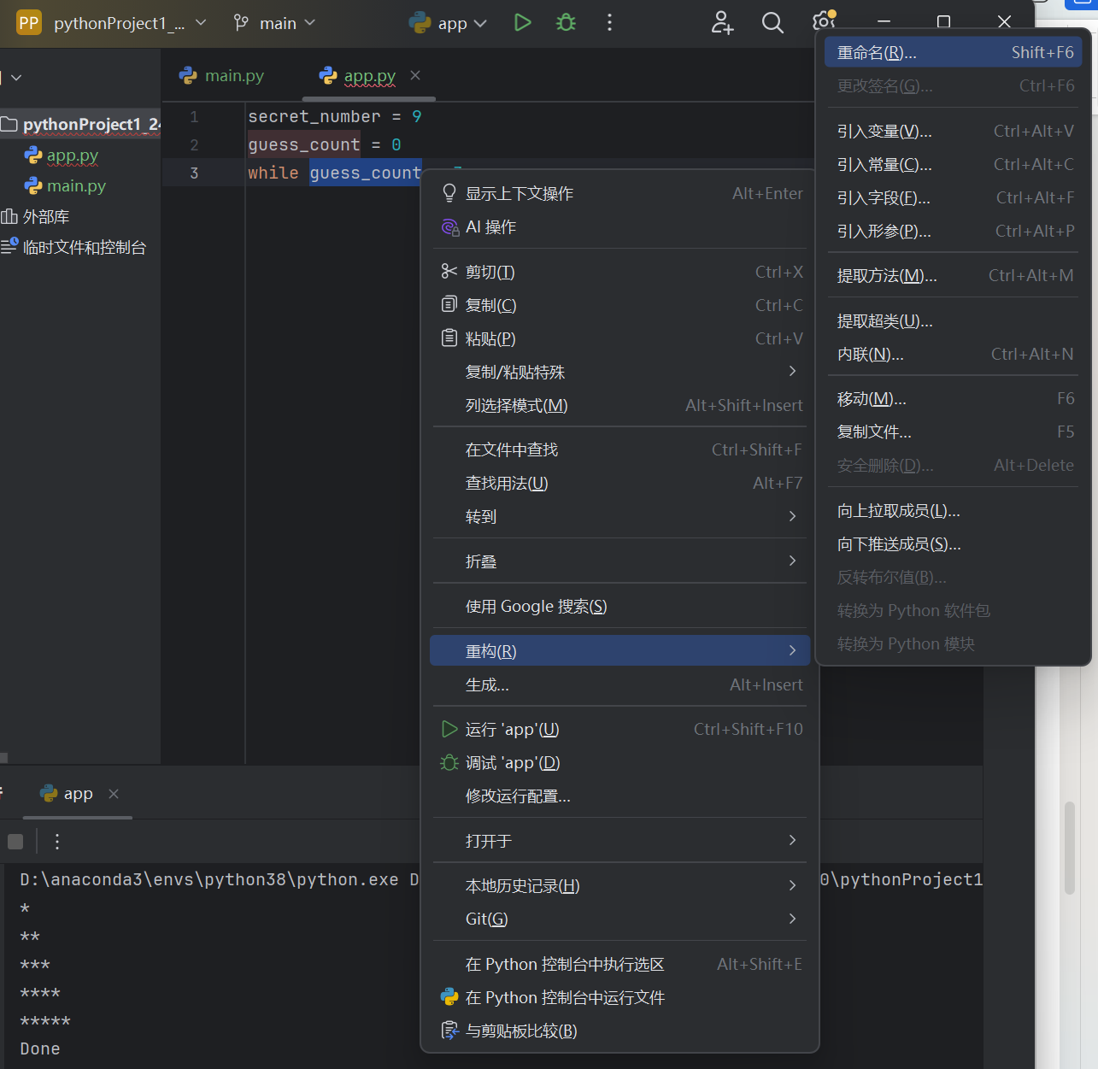The width and height of the screenshot is (1098, 1069).
Task: Expand the Refactor submenu row
Action: (621, 650)
